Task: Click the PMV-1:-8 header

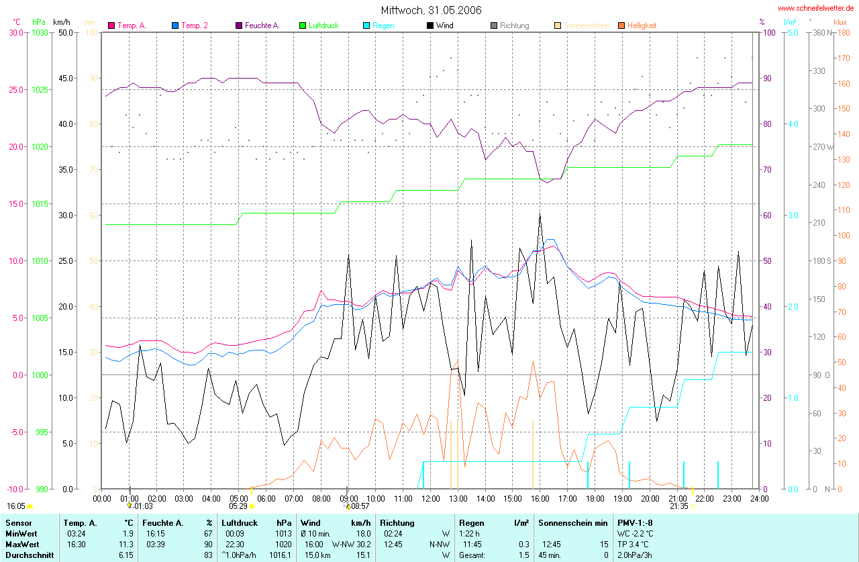Action: coord(635,522)
